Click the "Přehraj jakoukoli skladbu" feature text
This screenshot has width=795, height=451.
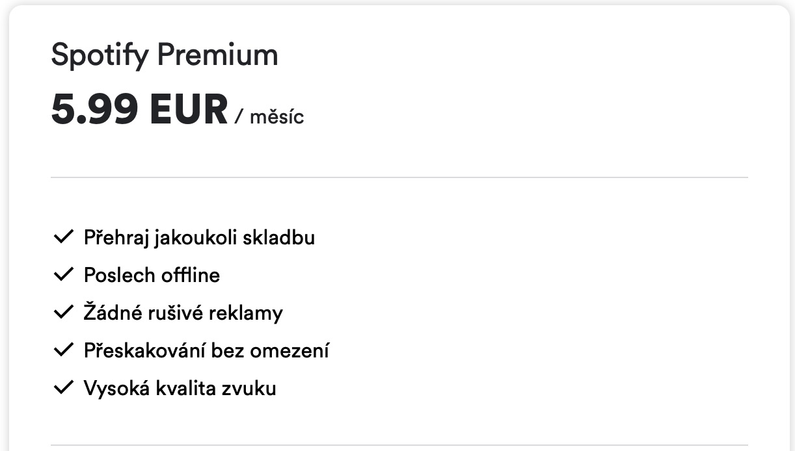click(x=199, y=238)
